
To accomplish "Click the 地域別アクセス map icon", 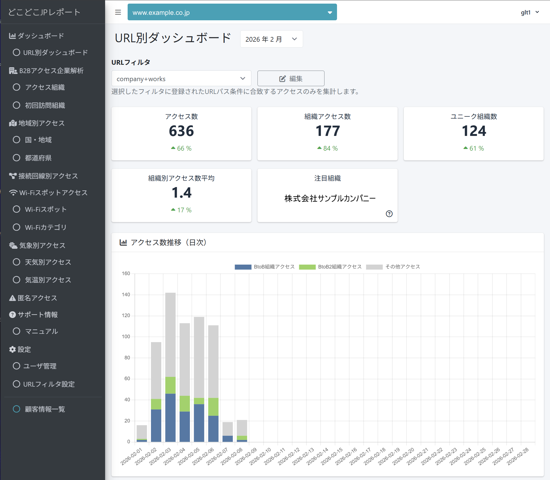I will (13, 123).
